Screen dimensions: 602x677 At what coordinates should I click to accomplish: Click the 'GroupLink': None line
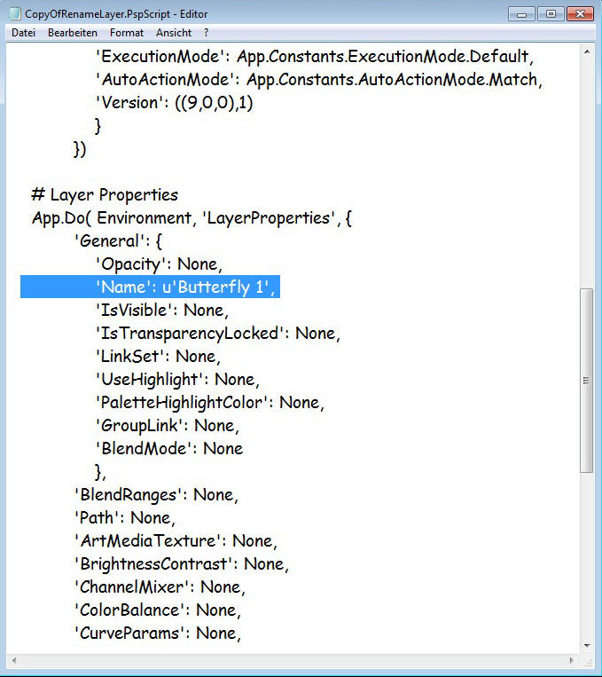[167, 426]
